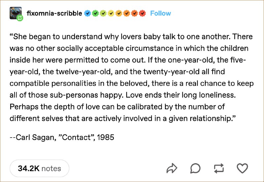Image resolution: width=264 pixels, height=182 pixels.
Task: Click the blue verified checkmark badge
Action: tap(87, 13)
